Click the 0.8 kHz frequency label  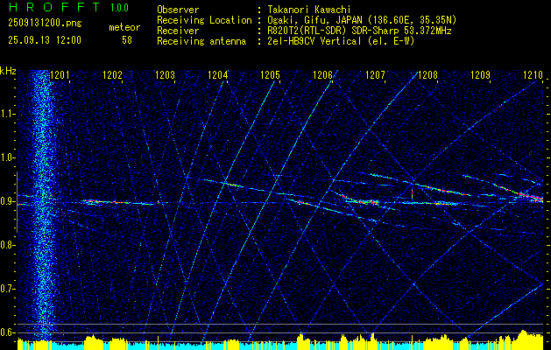click(8, 245)
